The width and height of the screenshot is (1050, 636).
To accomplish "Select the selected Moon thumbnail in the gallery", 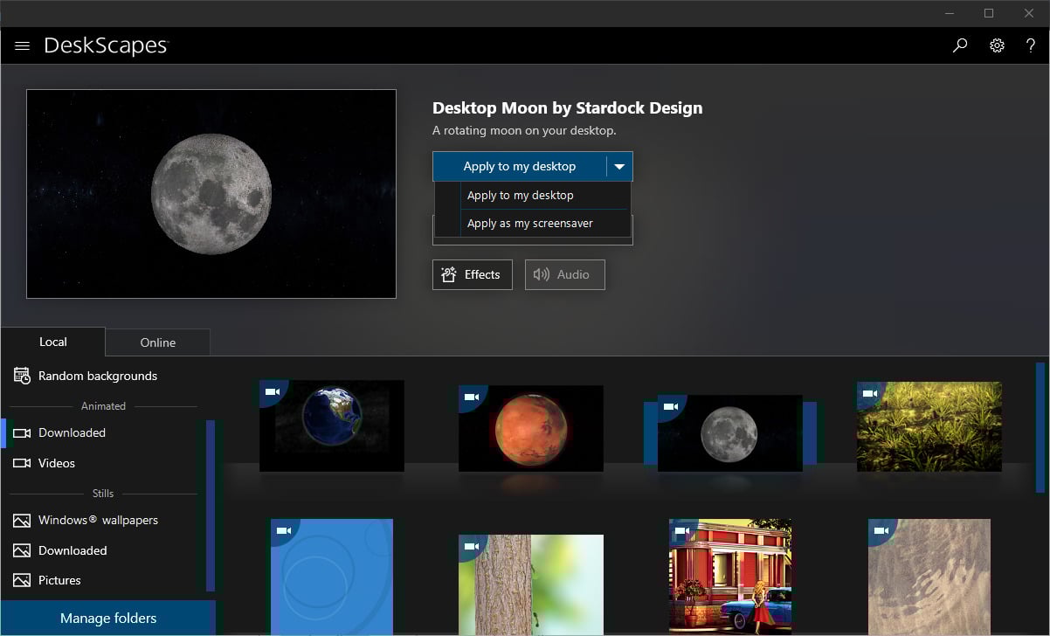I will (730, 432).
